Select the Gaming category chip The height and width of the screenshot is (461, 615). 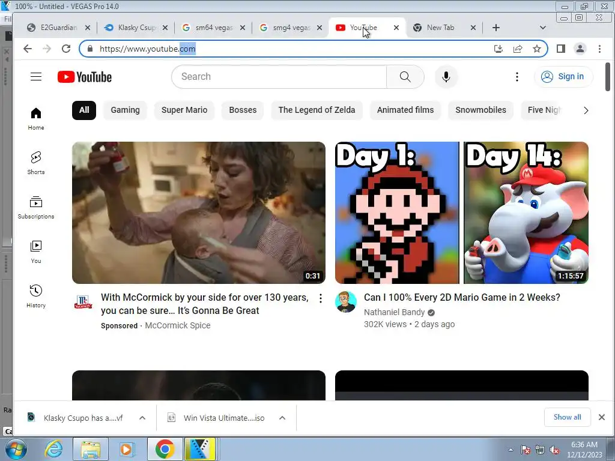click(125, 110)
